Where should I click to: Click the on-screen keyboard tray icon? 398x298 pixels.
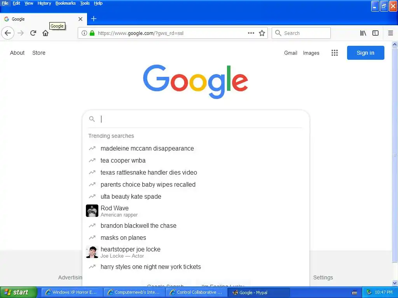tap(354, 293)
